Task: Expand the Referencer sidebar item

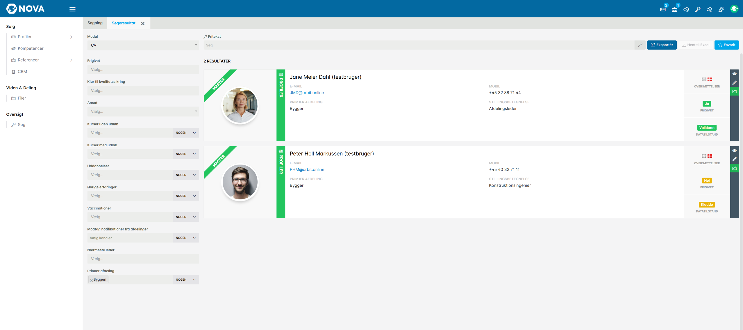Action: point(71,60)
